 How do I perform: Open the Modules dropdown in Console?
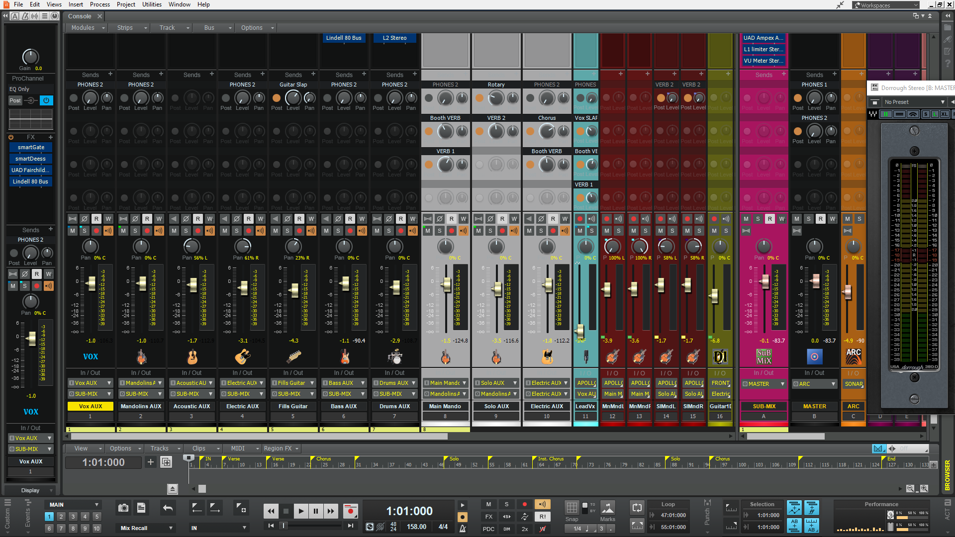(88, 28)
